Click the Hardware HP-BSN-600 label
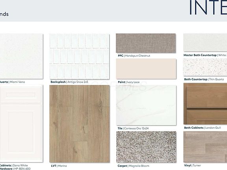227x170 pixels. [x=15, y=168]
